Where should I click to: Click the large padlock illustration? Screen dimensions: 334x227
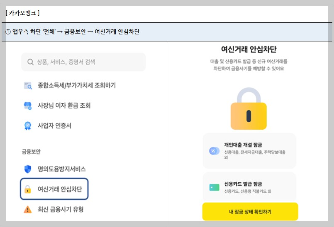click(x=249, y=109)
